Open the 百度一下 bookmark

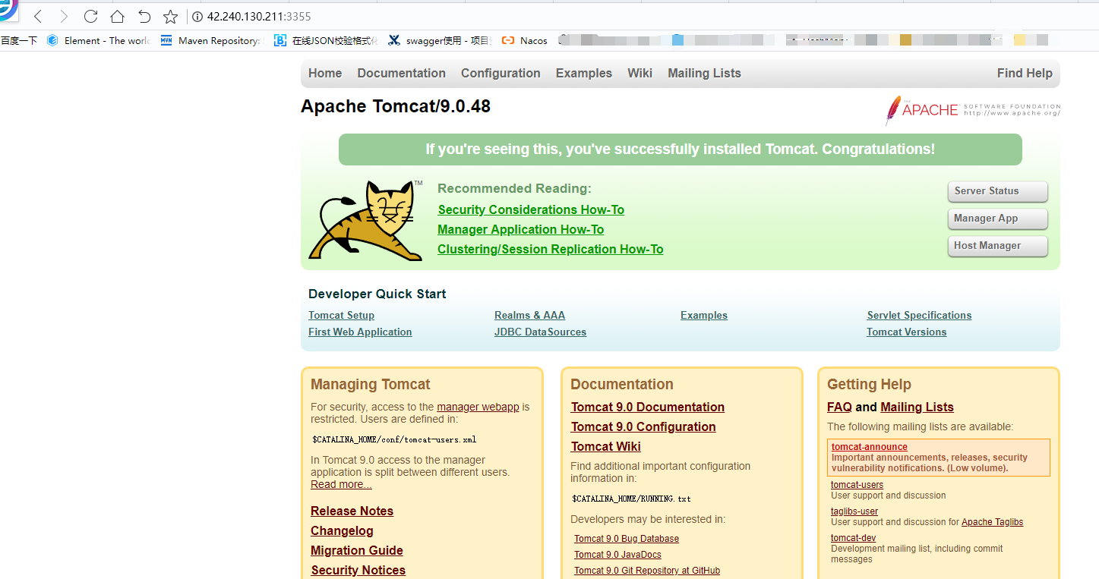pos(19,41)
